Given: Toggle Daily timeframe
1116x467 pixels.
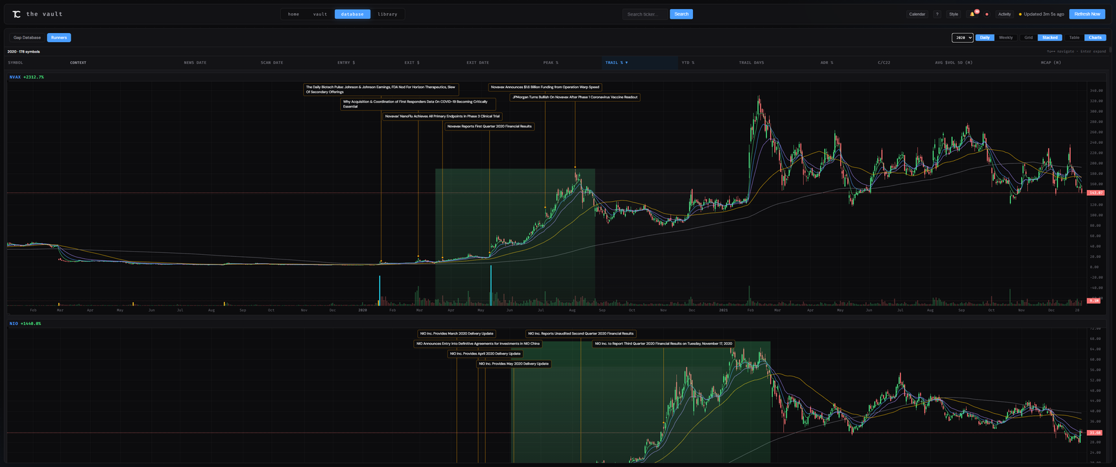Looking at the screenshot, I should point(985,38).
